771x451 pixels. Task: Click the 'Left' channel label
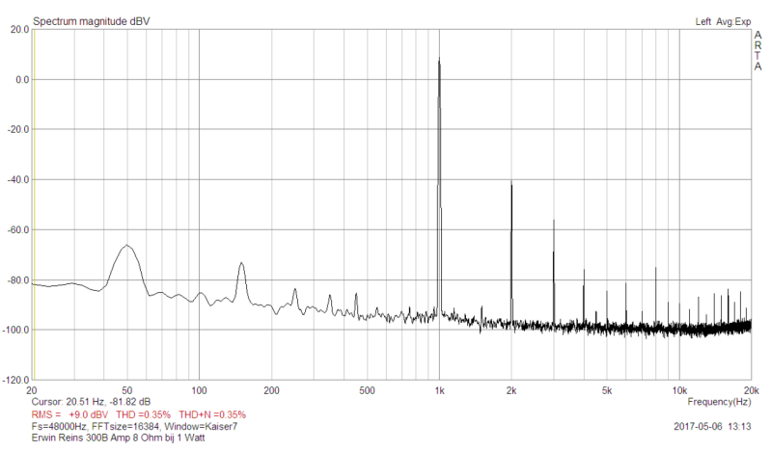point(702,21)
